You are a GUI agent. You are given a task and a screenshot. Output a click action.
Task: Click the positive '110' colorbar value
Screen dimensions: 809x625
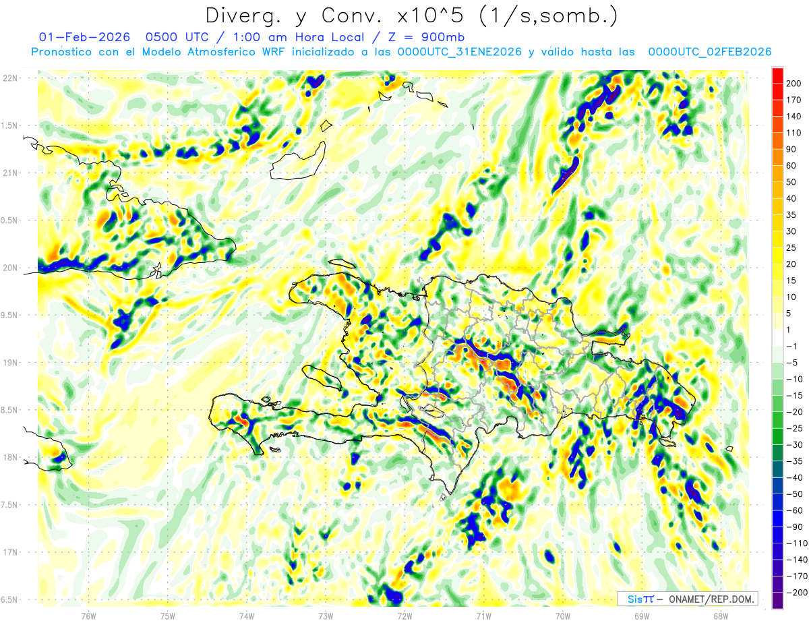(794, 132)
